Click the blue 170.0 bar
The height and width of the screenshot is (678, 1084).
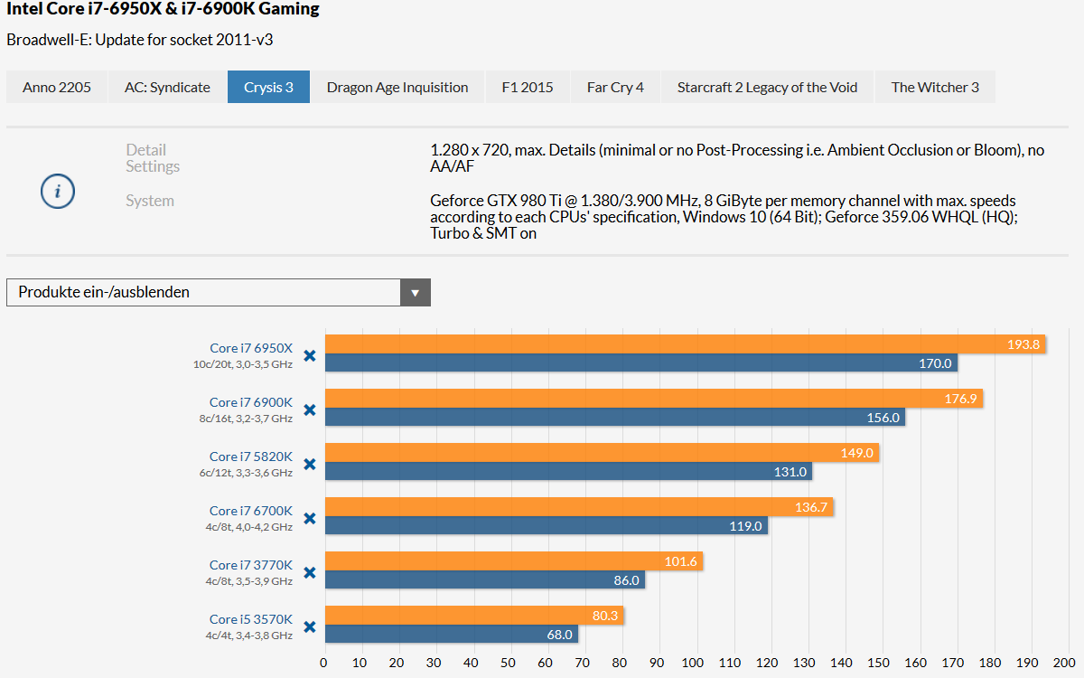click(x=641, y=363)
